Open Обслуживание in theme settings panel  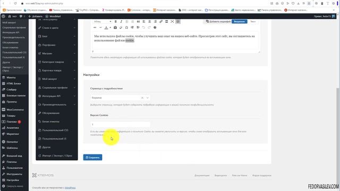click(57, 113)
